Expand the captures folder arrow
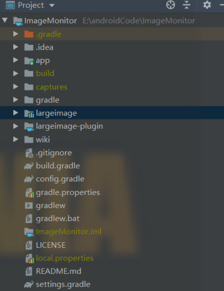The width and height of the screenshot is (224, 291). (x=16, y=87)
